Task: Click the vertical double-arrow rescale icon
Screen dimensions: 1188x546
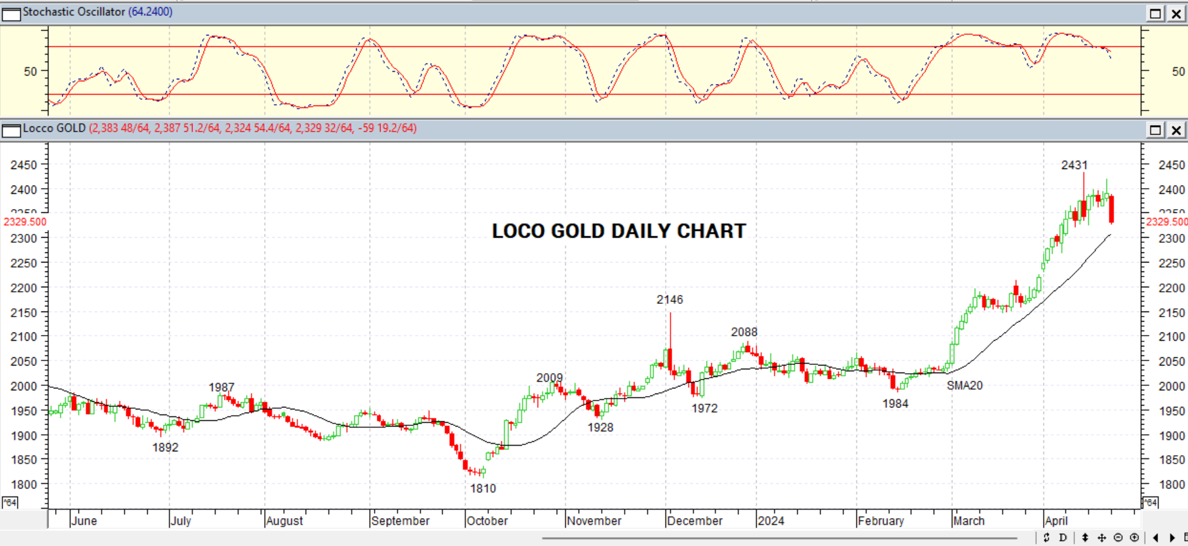Action: coord(1086,538)
